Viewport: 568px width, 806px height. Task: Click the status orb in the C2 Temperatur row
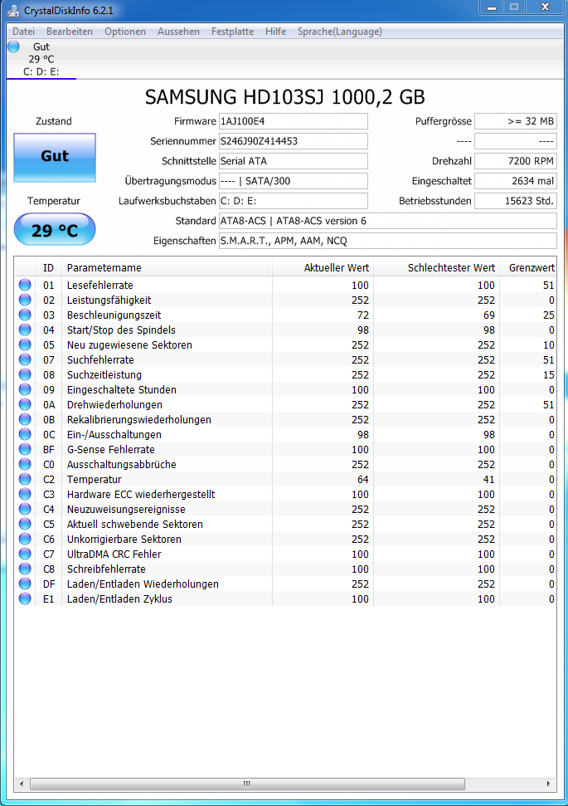tap(25, 479)
